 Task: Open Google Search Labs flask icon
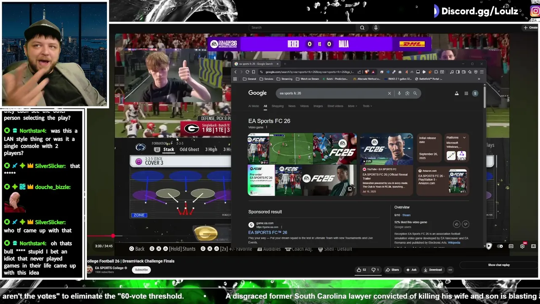[x=456, y=93]
